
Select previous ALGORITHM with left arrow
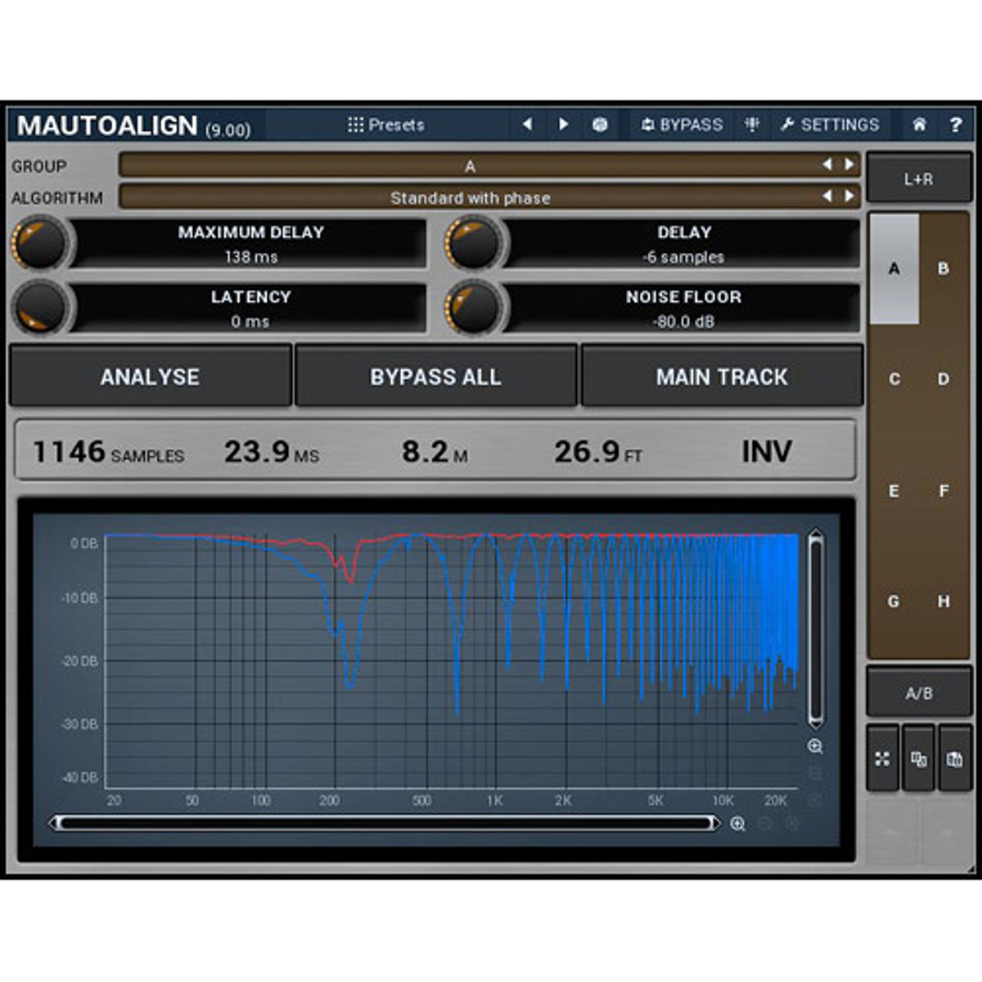[x=827, y=196]
